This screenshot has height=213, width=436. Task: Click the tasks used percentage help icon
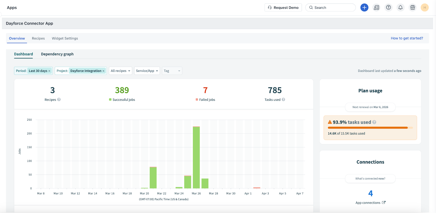(x=374, y=122)
